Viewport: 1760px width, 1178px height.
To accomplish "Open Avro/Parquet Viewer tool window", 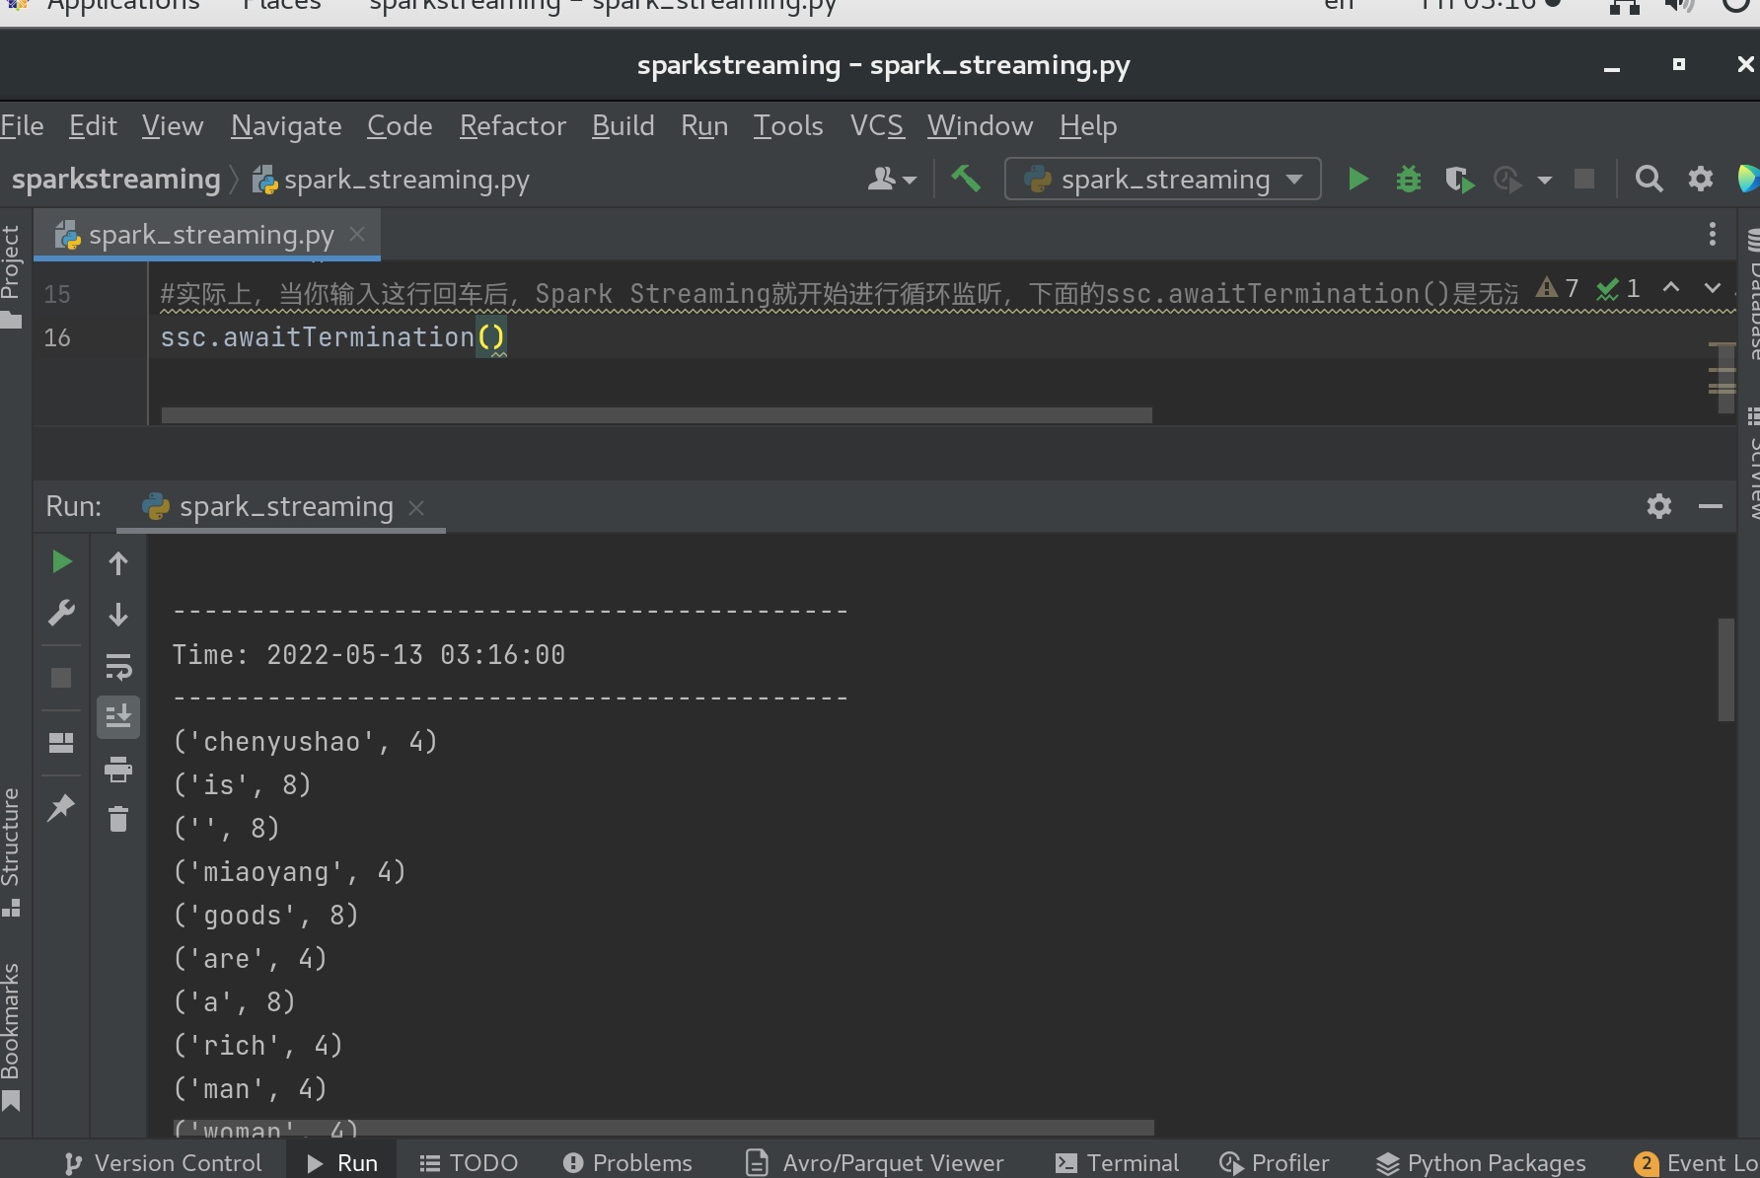I will 875,1163.
